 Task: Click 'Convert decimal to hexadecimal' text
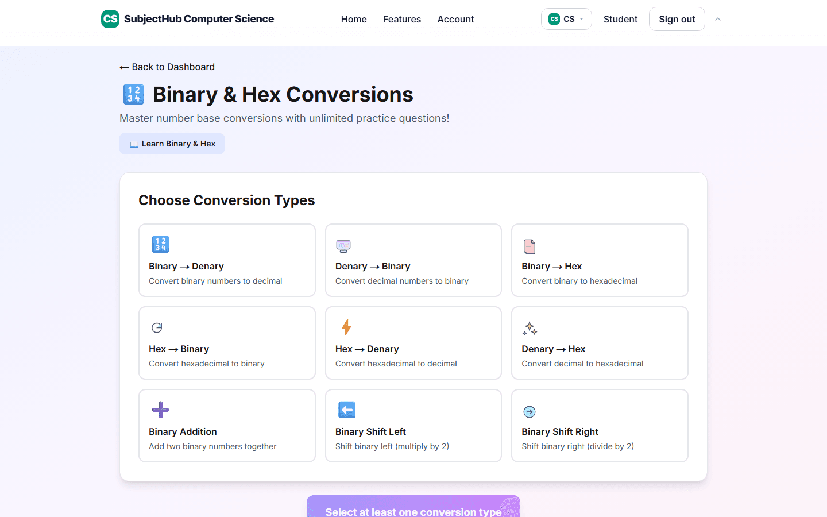(582, 364)
